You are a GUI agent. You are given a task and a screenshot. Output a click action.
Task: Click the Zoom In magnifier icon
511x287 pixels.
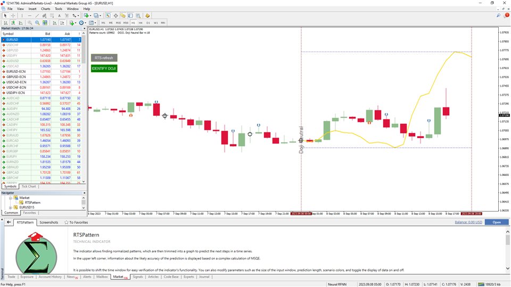(x=30, y=23)
